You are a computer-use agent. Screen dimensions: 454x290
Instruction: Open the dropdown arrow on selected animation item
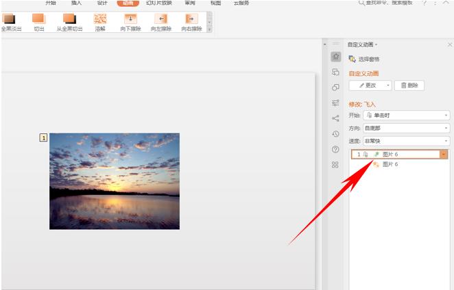pos(444,155)
